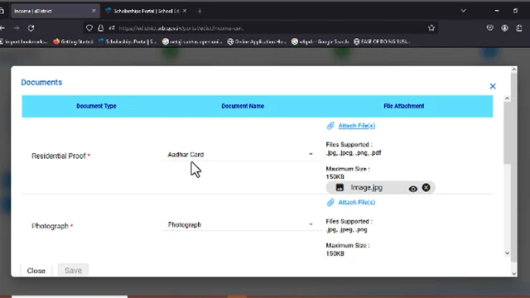Close the Income eDistrict tab
This screenshot has width=530, height=298.
94,11
